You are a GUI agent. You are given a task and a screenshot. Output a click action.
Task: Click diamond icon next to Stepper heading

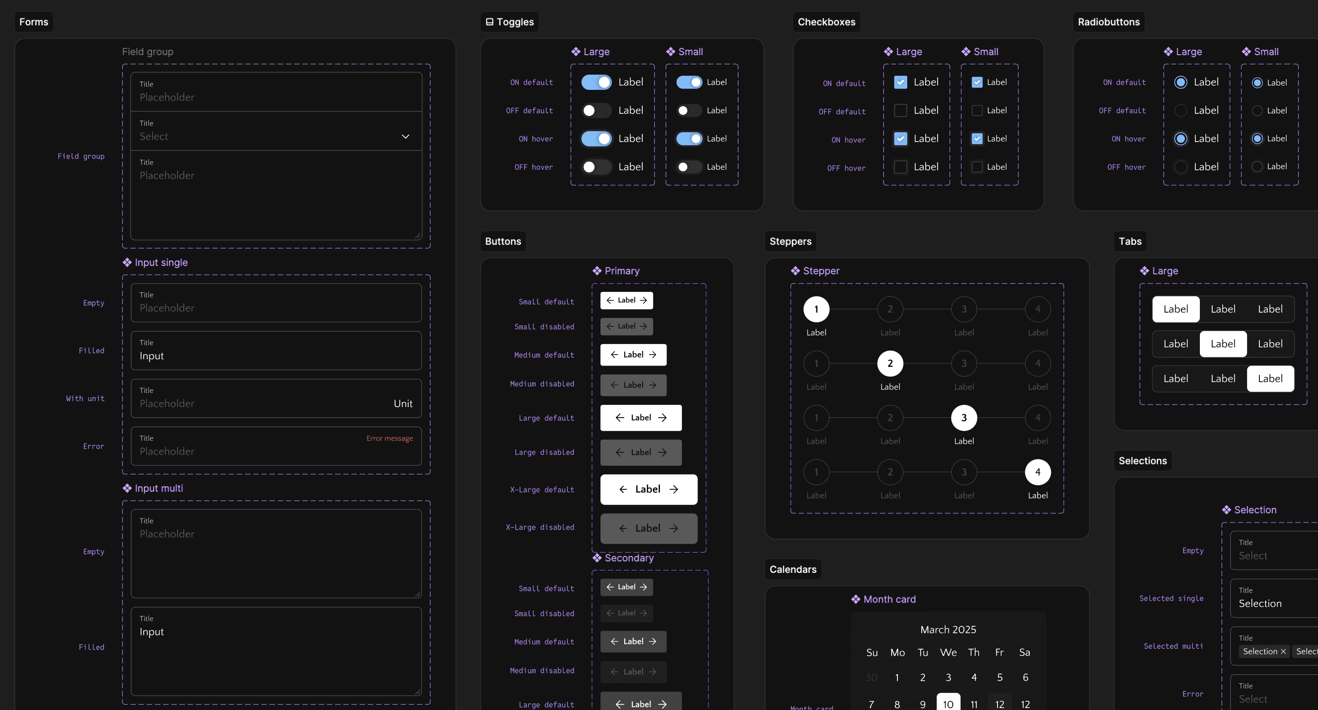[795, 271]
